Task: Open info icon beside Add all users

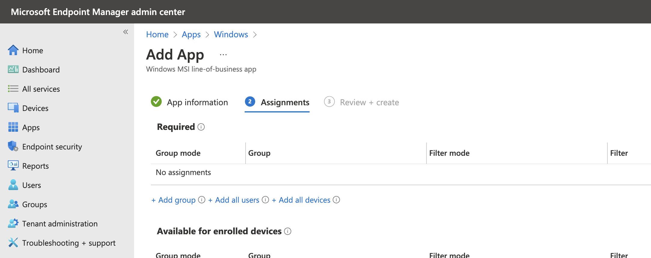Action: pos(265,200)
